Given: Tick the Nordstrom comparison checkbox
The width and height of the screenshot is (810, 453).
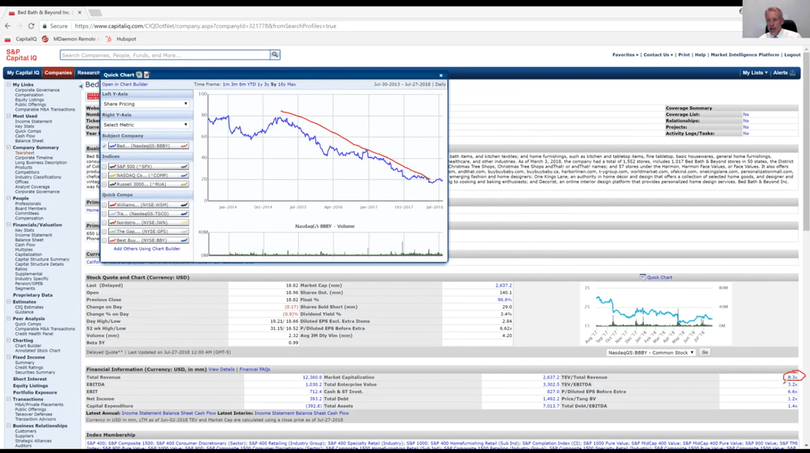Looking at the screenshot, I should click(x=105, y=223).
